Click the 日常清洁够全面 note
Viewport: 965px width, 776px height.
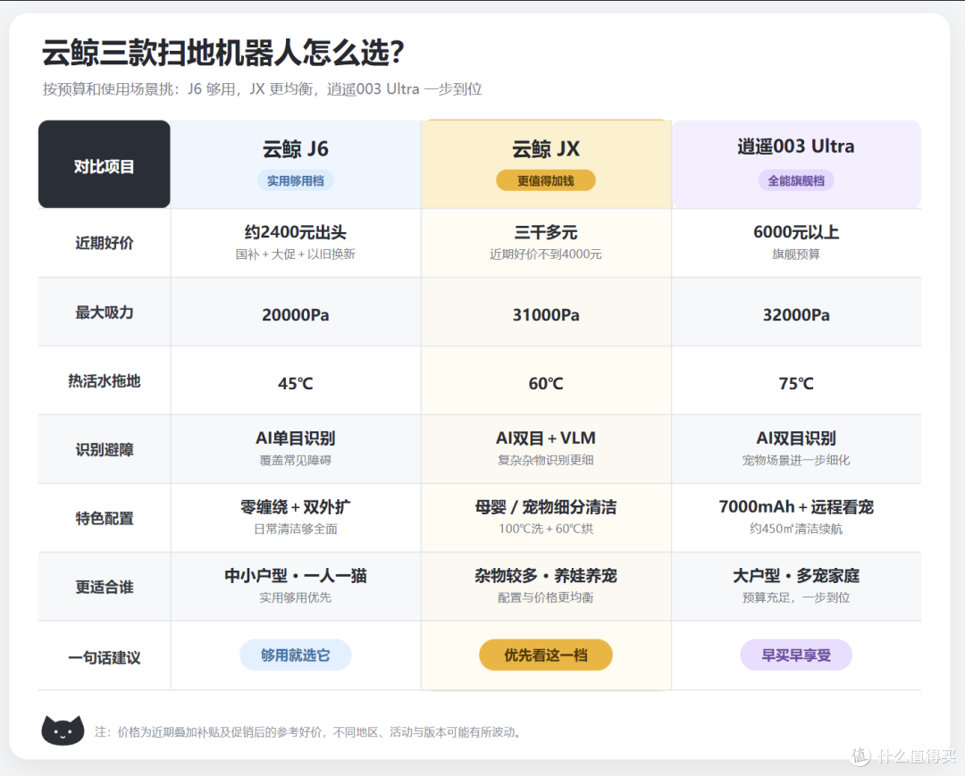[x=296, y=529]
